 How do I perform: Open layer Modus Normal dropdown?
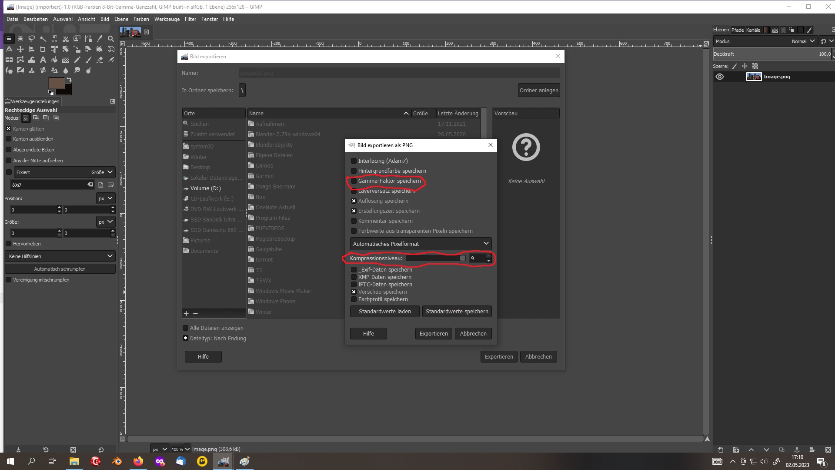(803, 41)
